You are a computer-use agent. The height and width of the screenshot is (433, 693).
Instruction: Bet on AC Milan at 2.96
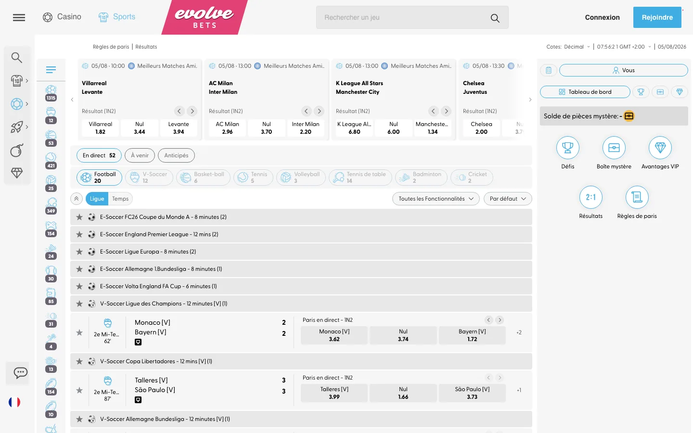pyautogui.click(x=227, y=128)
